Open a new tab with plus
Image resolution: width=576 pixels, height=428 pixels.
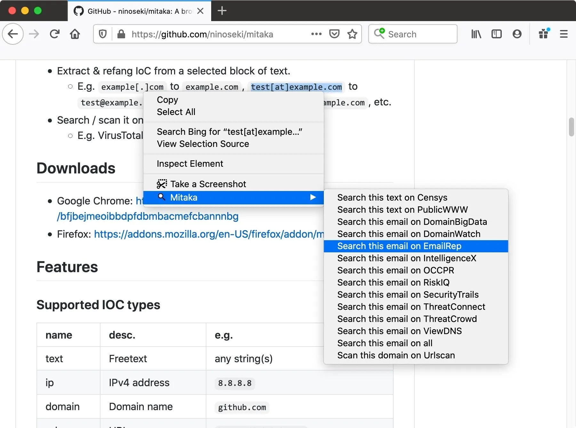tap(222, 11)
